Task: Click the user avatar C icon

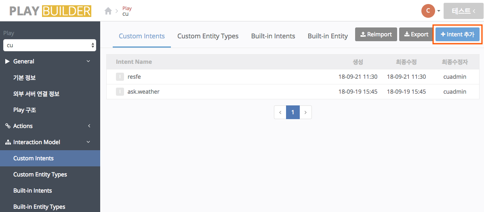Action: coord(428,11)
